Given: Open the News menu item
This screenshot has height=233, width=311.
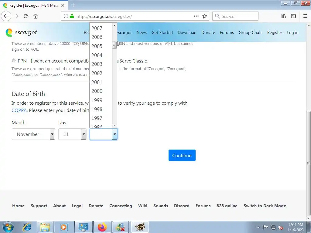Looking at the screenshot, I should click(x=142, y=32).
